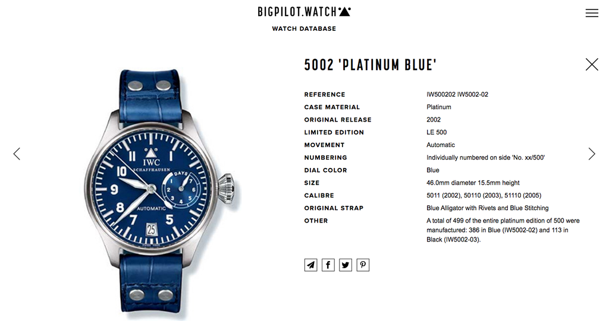609x321 pixels.
Task: Click the 46.0mm diameter size text
Action: click(473, 183)
